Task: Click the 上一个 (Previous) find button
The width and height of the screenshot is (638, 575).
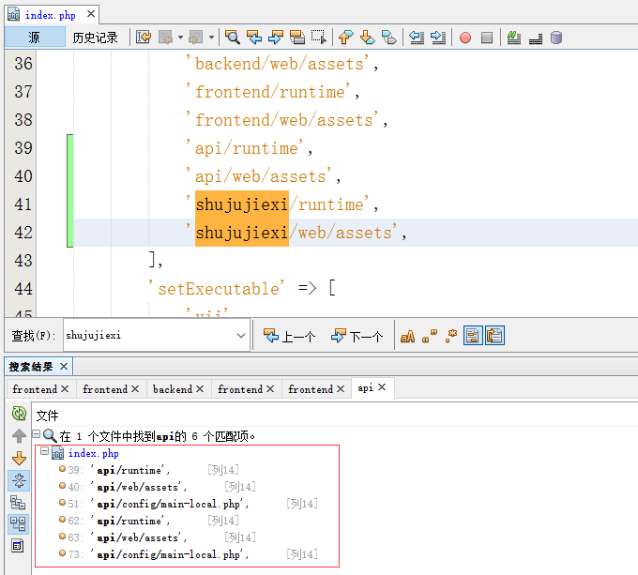Action: click(289, 336)
